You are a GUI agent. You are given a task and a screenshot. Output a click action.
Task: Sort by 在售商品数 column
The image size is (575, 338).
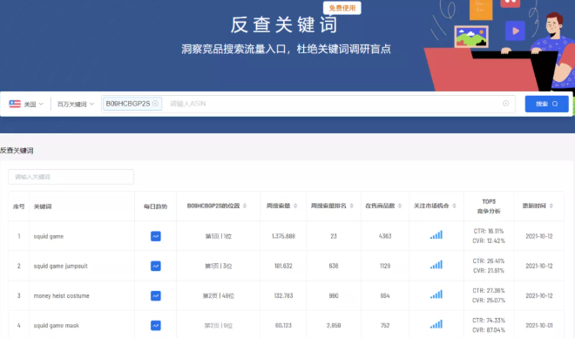click(x=400, y=206)
